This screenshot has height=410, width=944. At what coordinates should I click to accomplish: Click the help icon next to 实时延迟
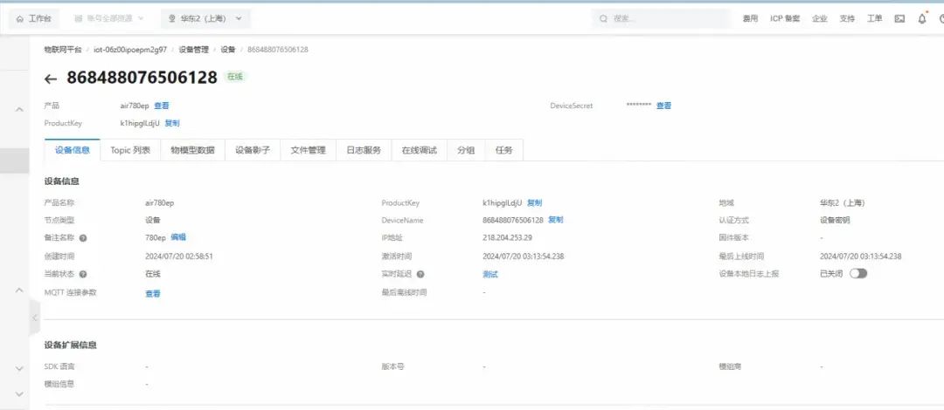pyautogui.click(x=420, y=274)
